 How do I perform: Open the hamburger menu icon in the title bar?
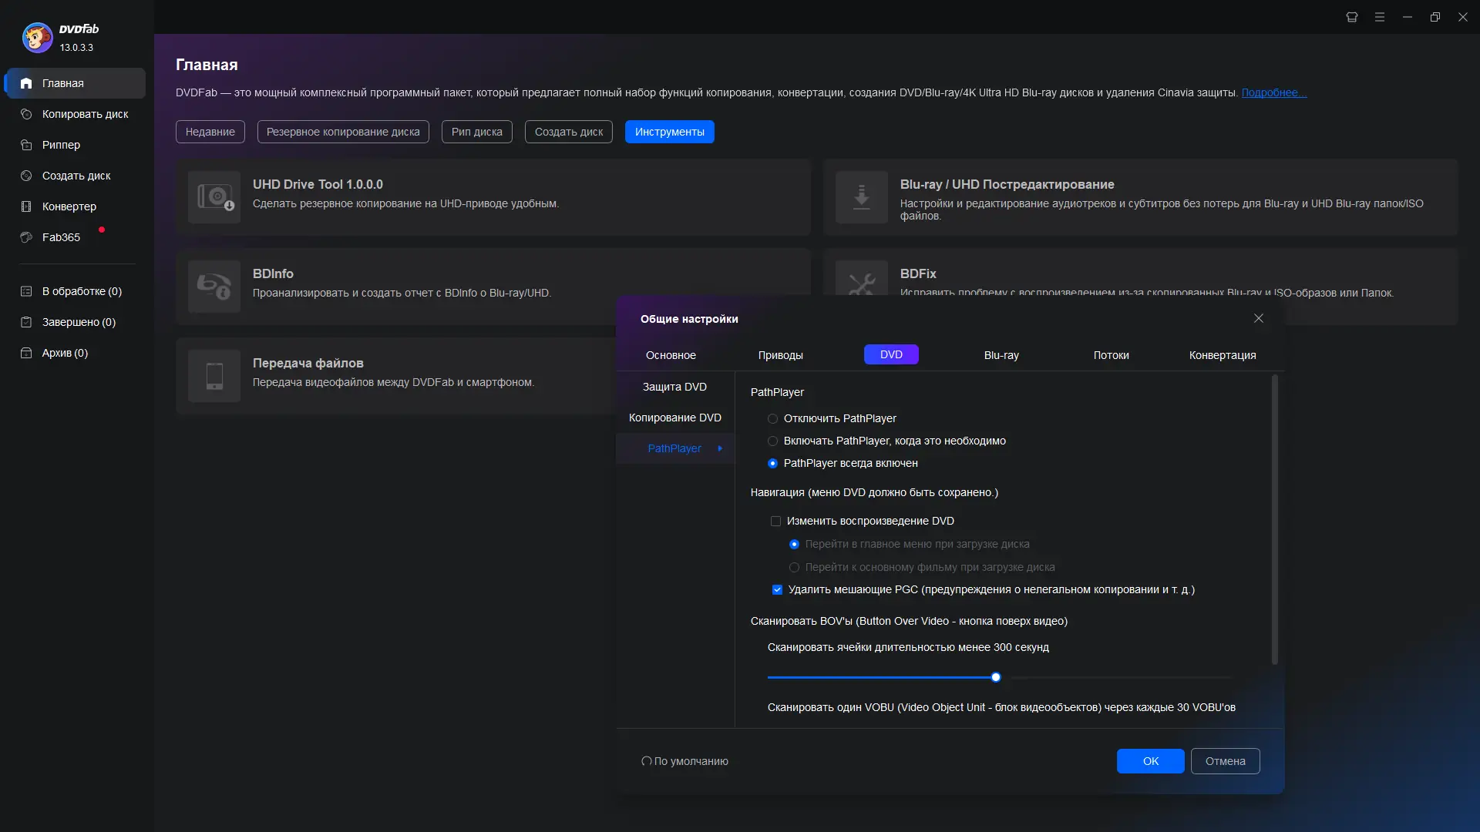(x=1380, y=17)
